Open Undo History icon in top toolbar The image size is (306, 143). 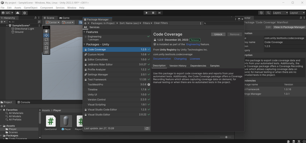pyautogui.click(x=261, y=13)
